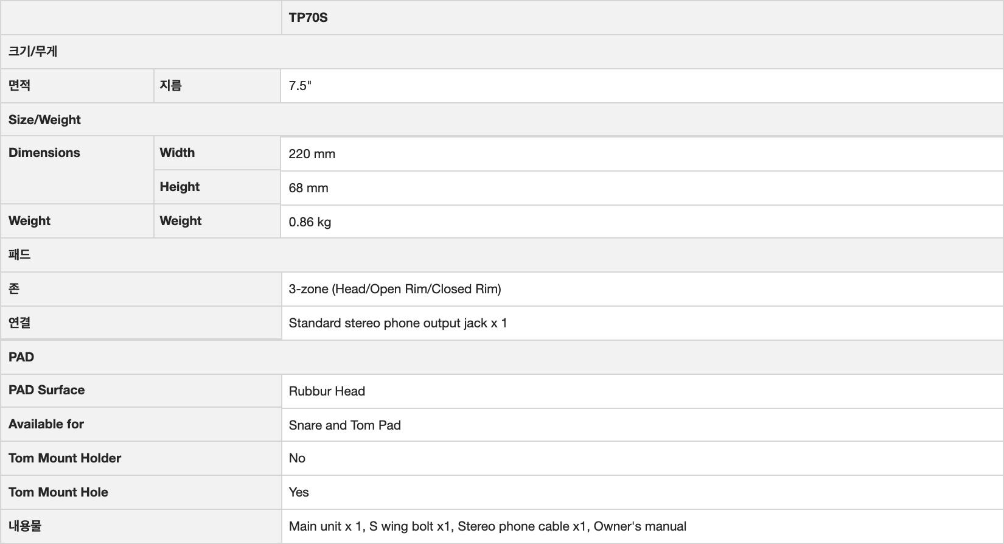Select the 내용물 row label

click(25, 526)
